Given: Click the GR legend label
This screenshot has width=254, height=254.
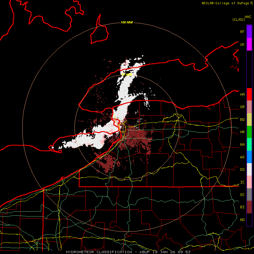Looking at the screenshot, I should click(242, 107).
